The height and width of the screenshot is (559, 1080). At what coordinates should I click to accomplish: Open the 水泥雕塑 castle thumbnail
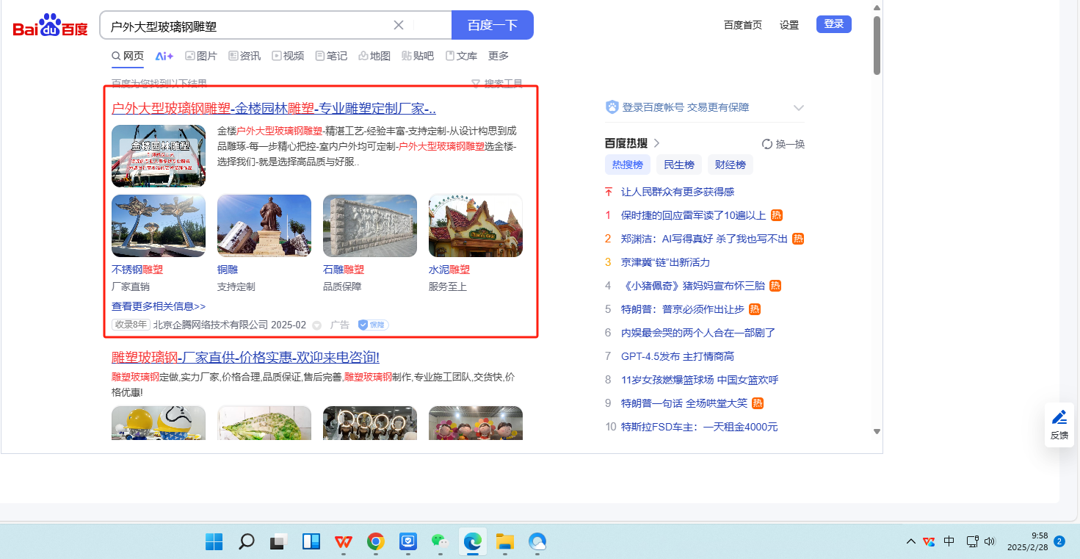[476, 226]
